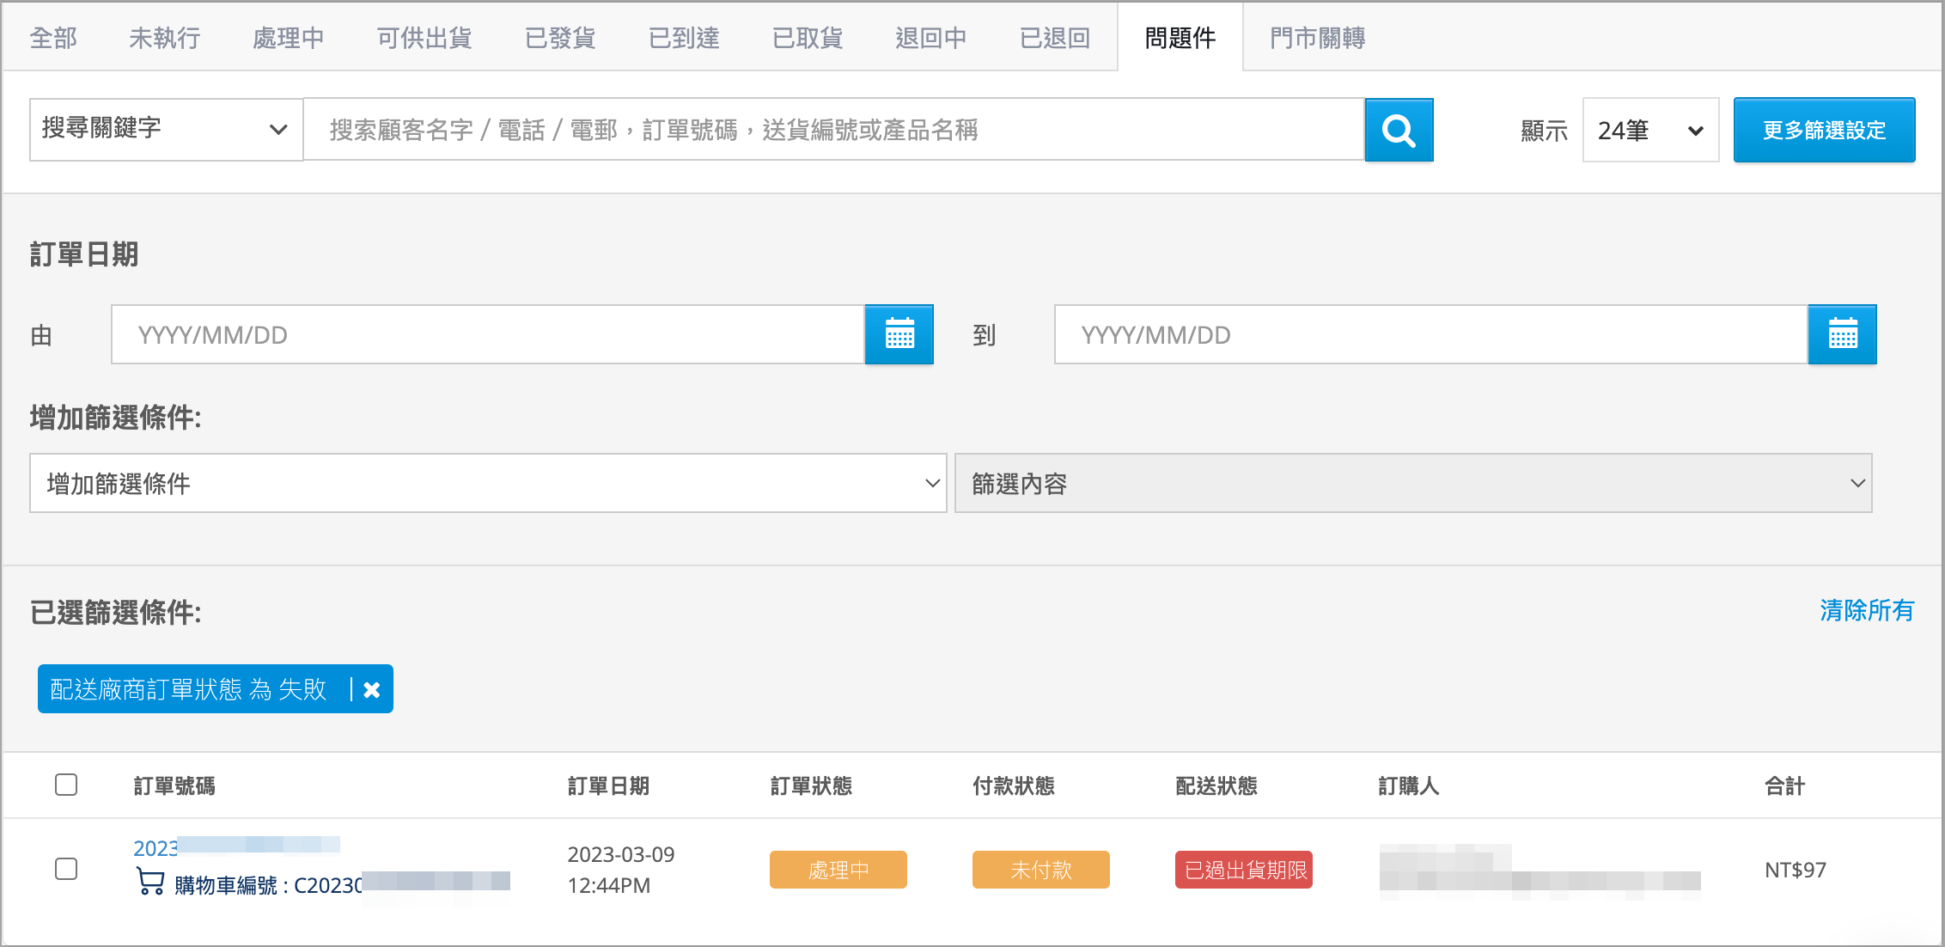This screenshot has height=947, width=1945.
Task: Open the 已到達 tab
Action: coord(684,38)
